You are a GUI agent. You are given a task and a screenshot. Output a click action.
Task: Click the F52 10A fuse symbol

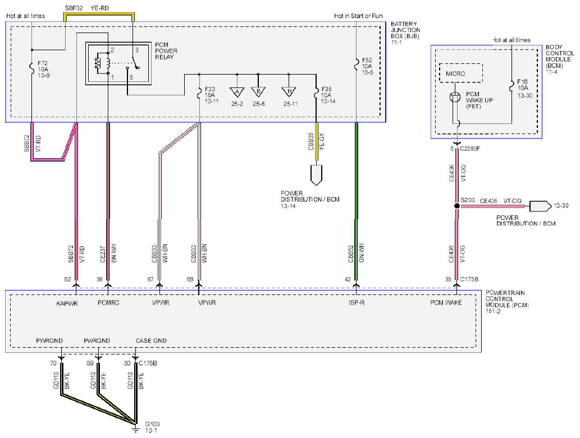point(356,64)
